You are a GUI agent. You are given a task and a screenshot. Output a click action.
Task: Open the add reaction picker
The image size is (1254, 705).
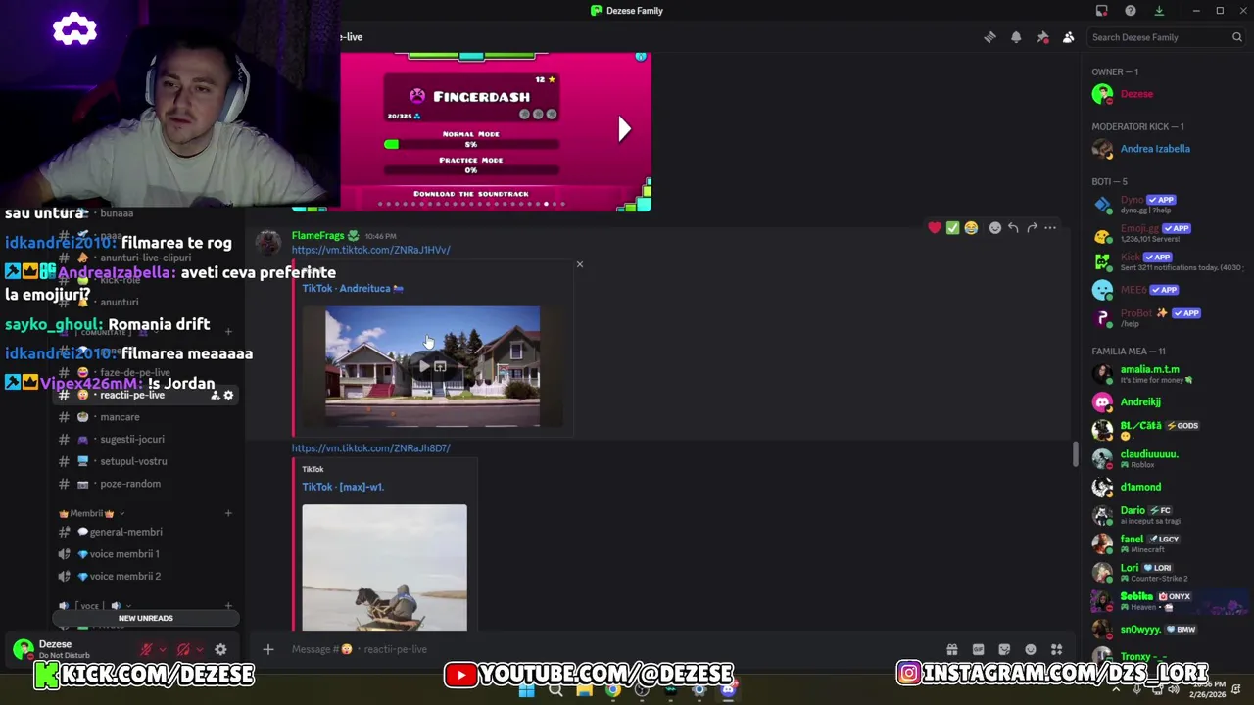[995, 228]
